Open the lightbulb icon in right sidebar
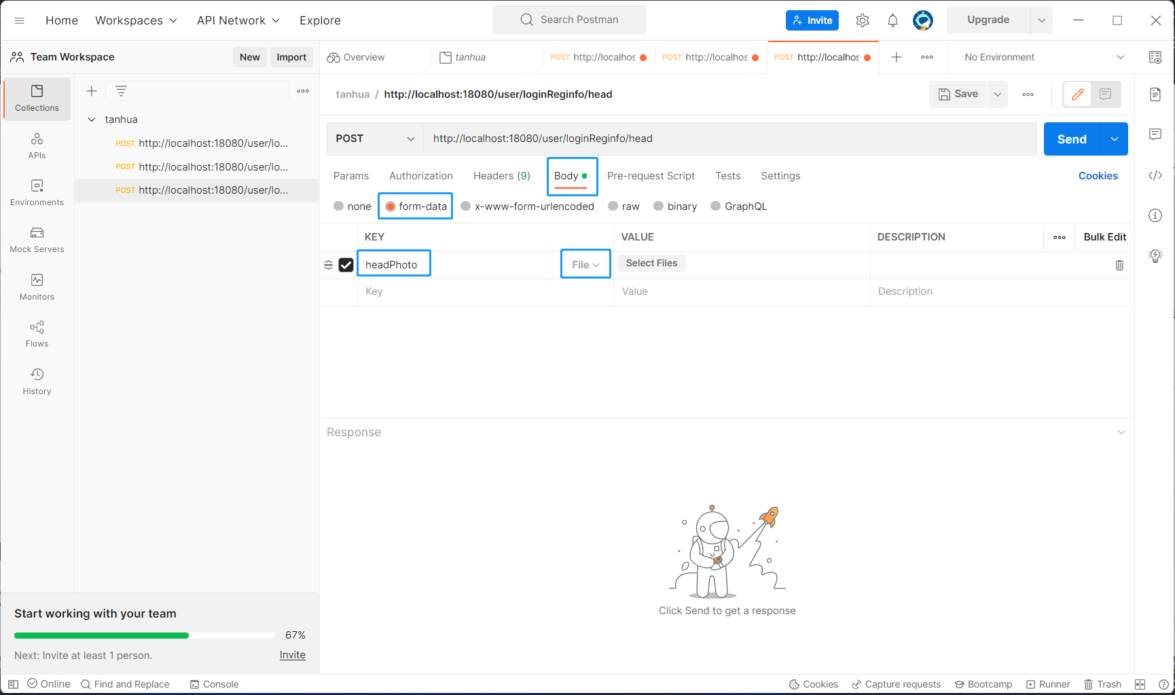This screenshot has height=695, width=1175. click(x=1155, y=255)
